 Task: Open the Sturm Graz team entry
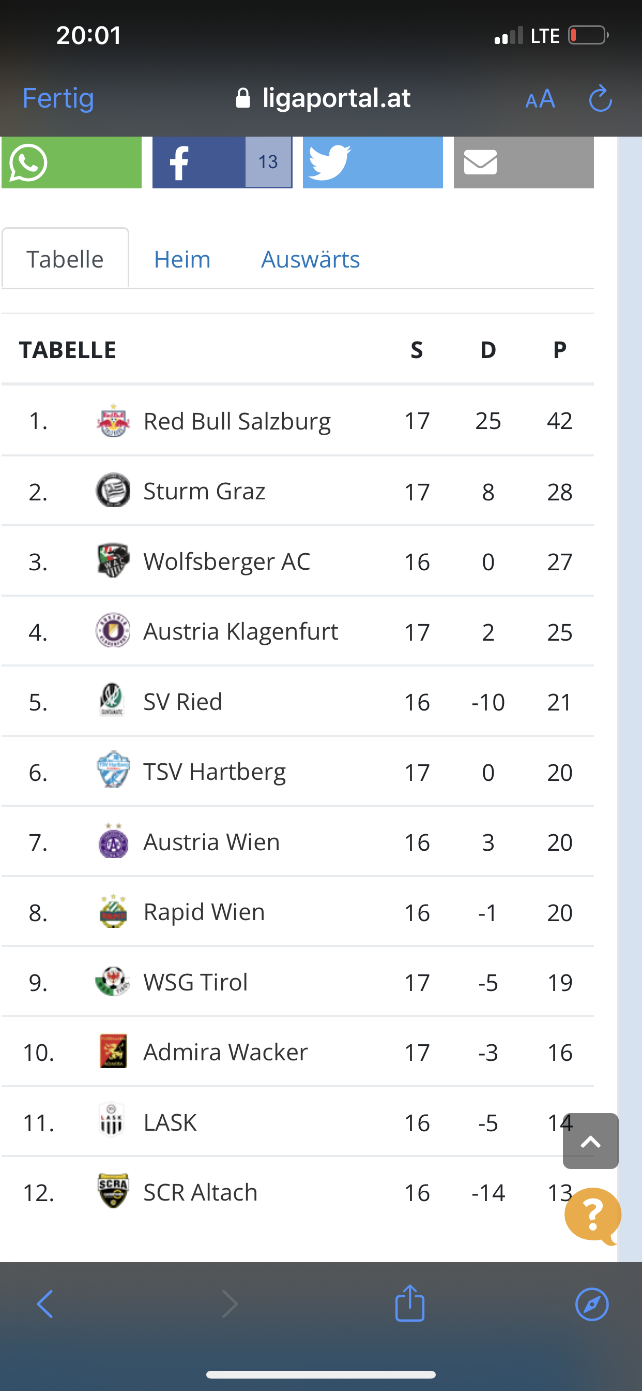tap(204, 491)
